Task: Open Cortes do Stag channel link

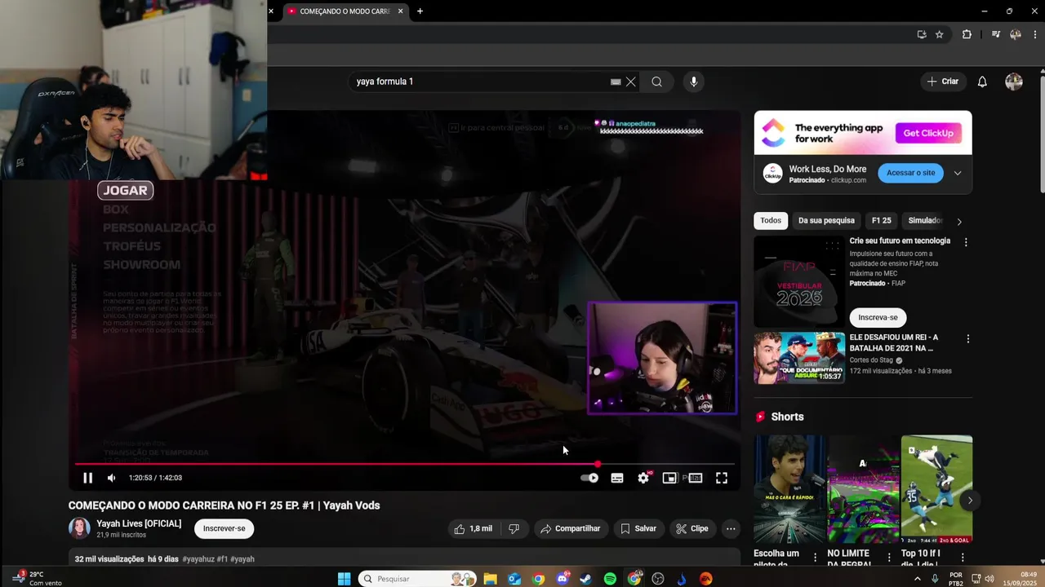Action: [871, 360]
